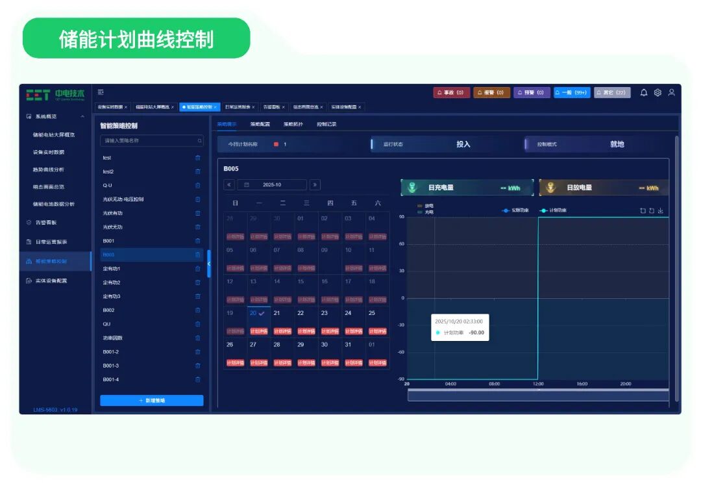The height and width of the screenshot is (491, 701).
Task: Click trash icon for QU strategy
Action: click(x=197, y=324)
